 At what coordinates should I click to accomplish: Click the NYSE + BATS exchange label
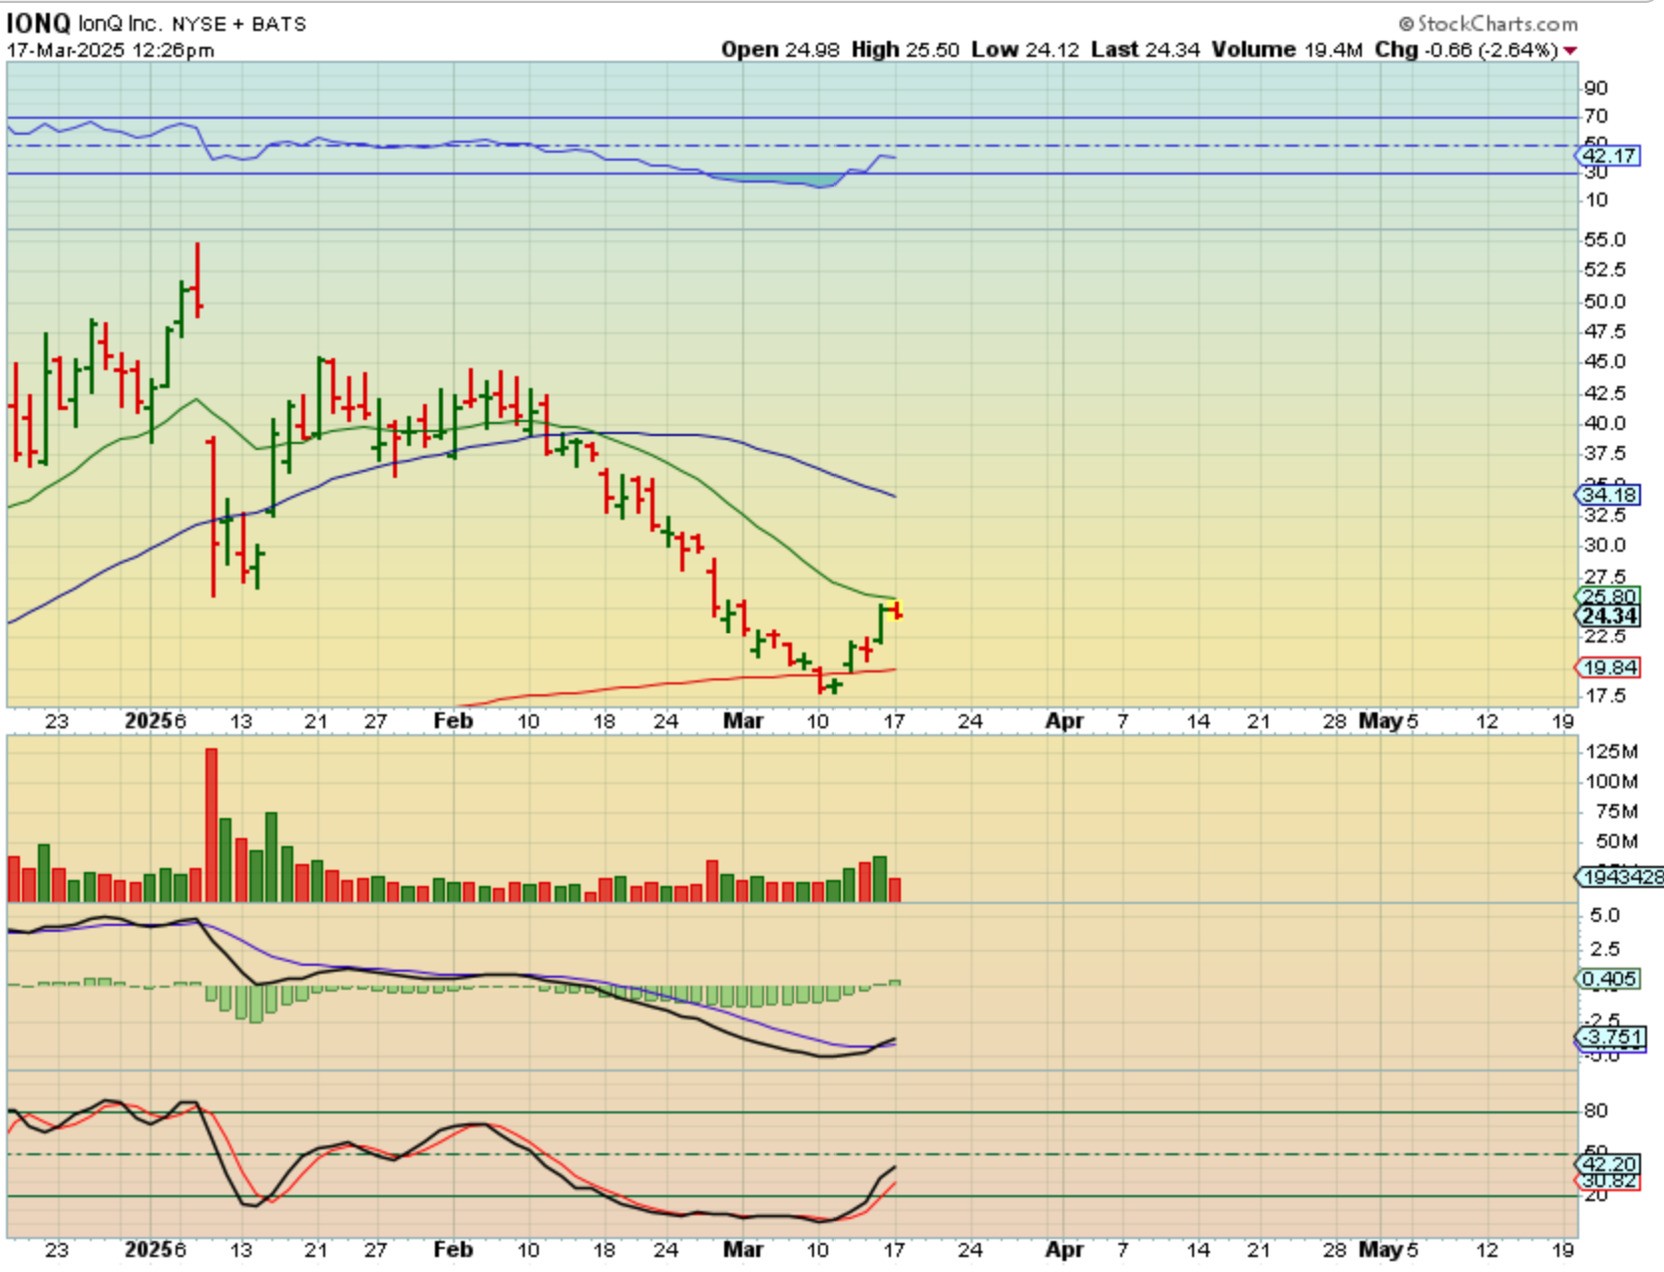point(238,23)
